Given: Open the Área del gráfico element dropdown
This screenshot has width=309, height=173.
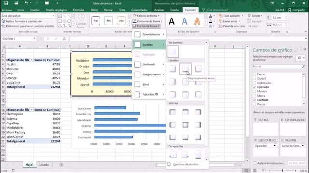Looking at the screenshot, I should point(54,16).
